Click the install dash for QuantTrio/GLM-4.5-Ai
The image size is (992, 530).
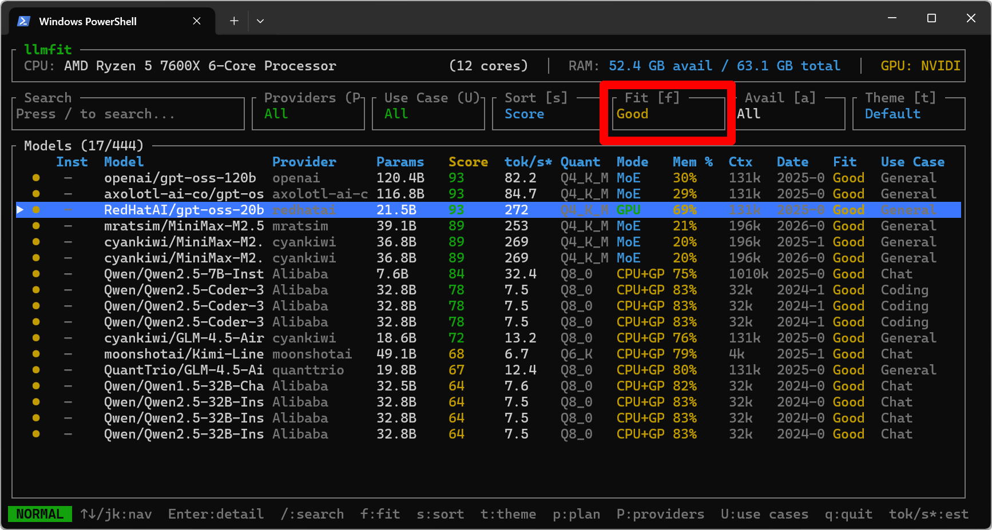click(68, 370)
